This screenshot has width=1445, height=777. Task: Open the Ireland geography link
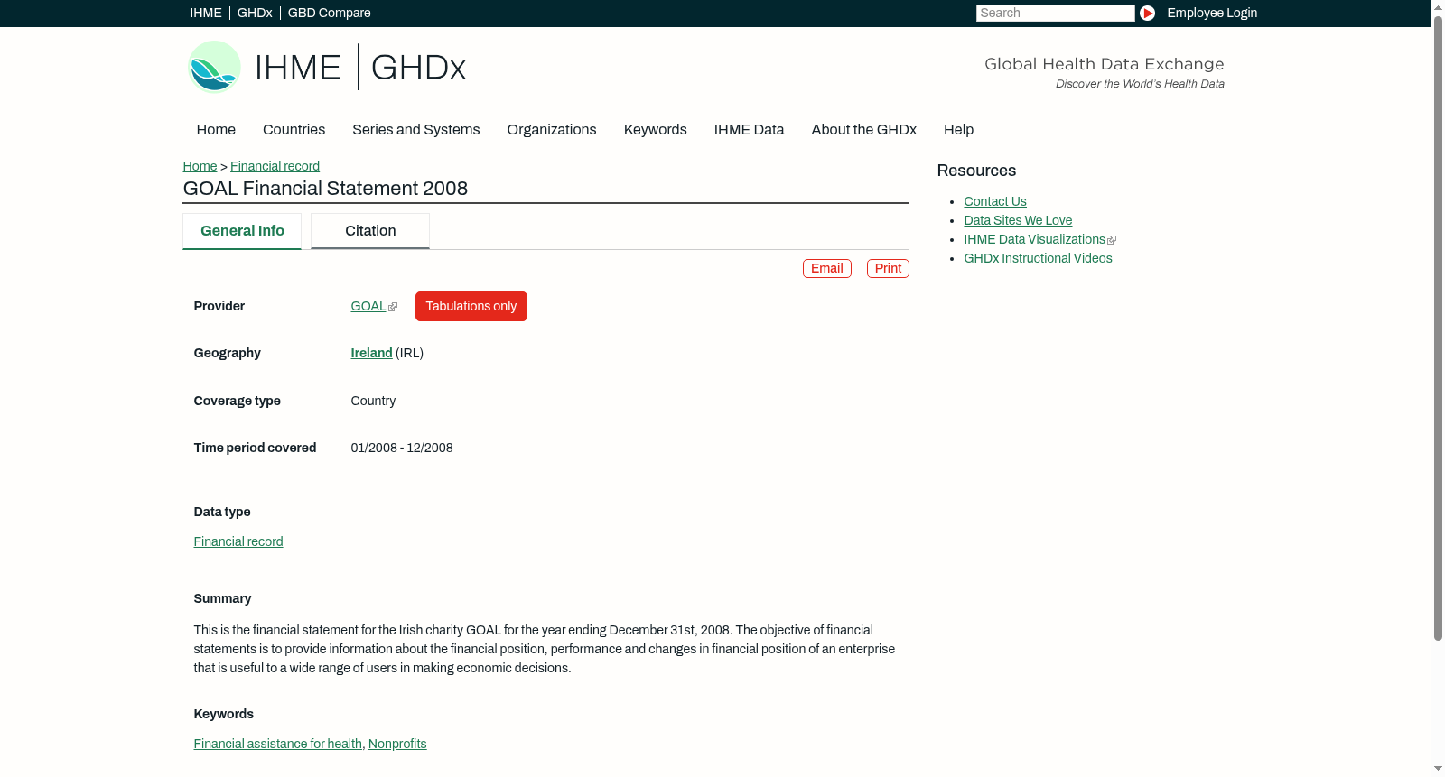pyautogui.click(x=371, y=354)
